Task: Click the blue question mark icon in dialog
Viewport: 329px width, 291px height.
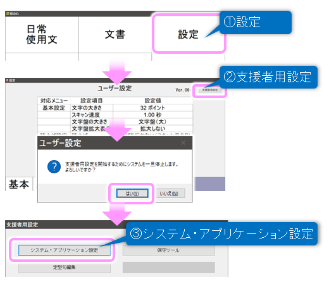Action: click(54, 166)
